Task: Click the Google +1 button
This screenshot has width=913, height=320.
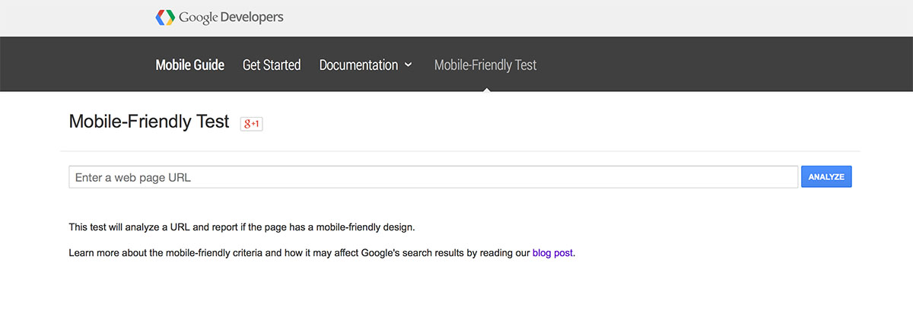Action: [x=252, y=123]
